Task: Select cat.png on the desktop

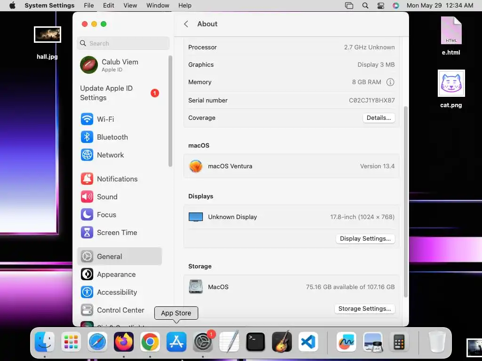Action: click(451, 89)
